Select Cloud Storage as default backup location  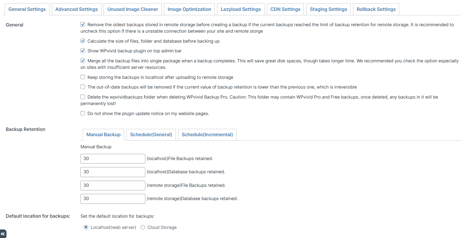pyautogui.click(x=143, y=227)
